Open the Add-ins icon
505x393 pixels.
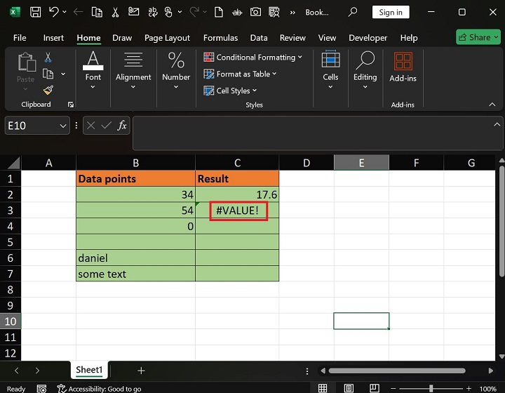point(403,62)
